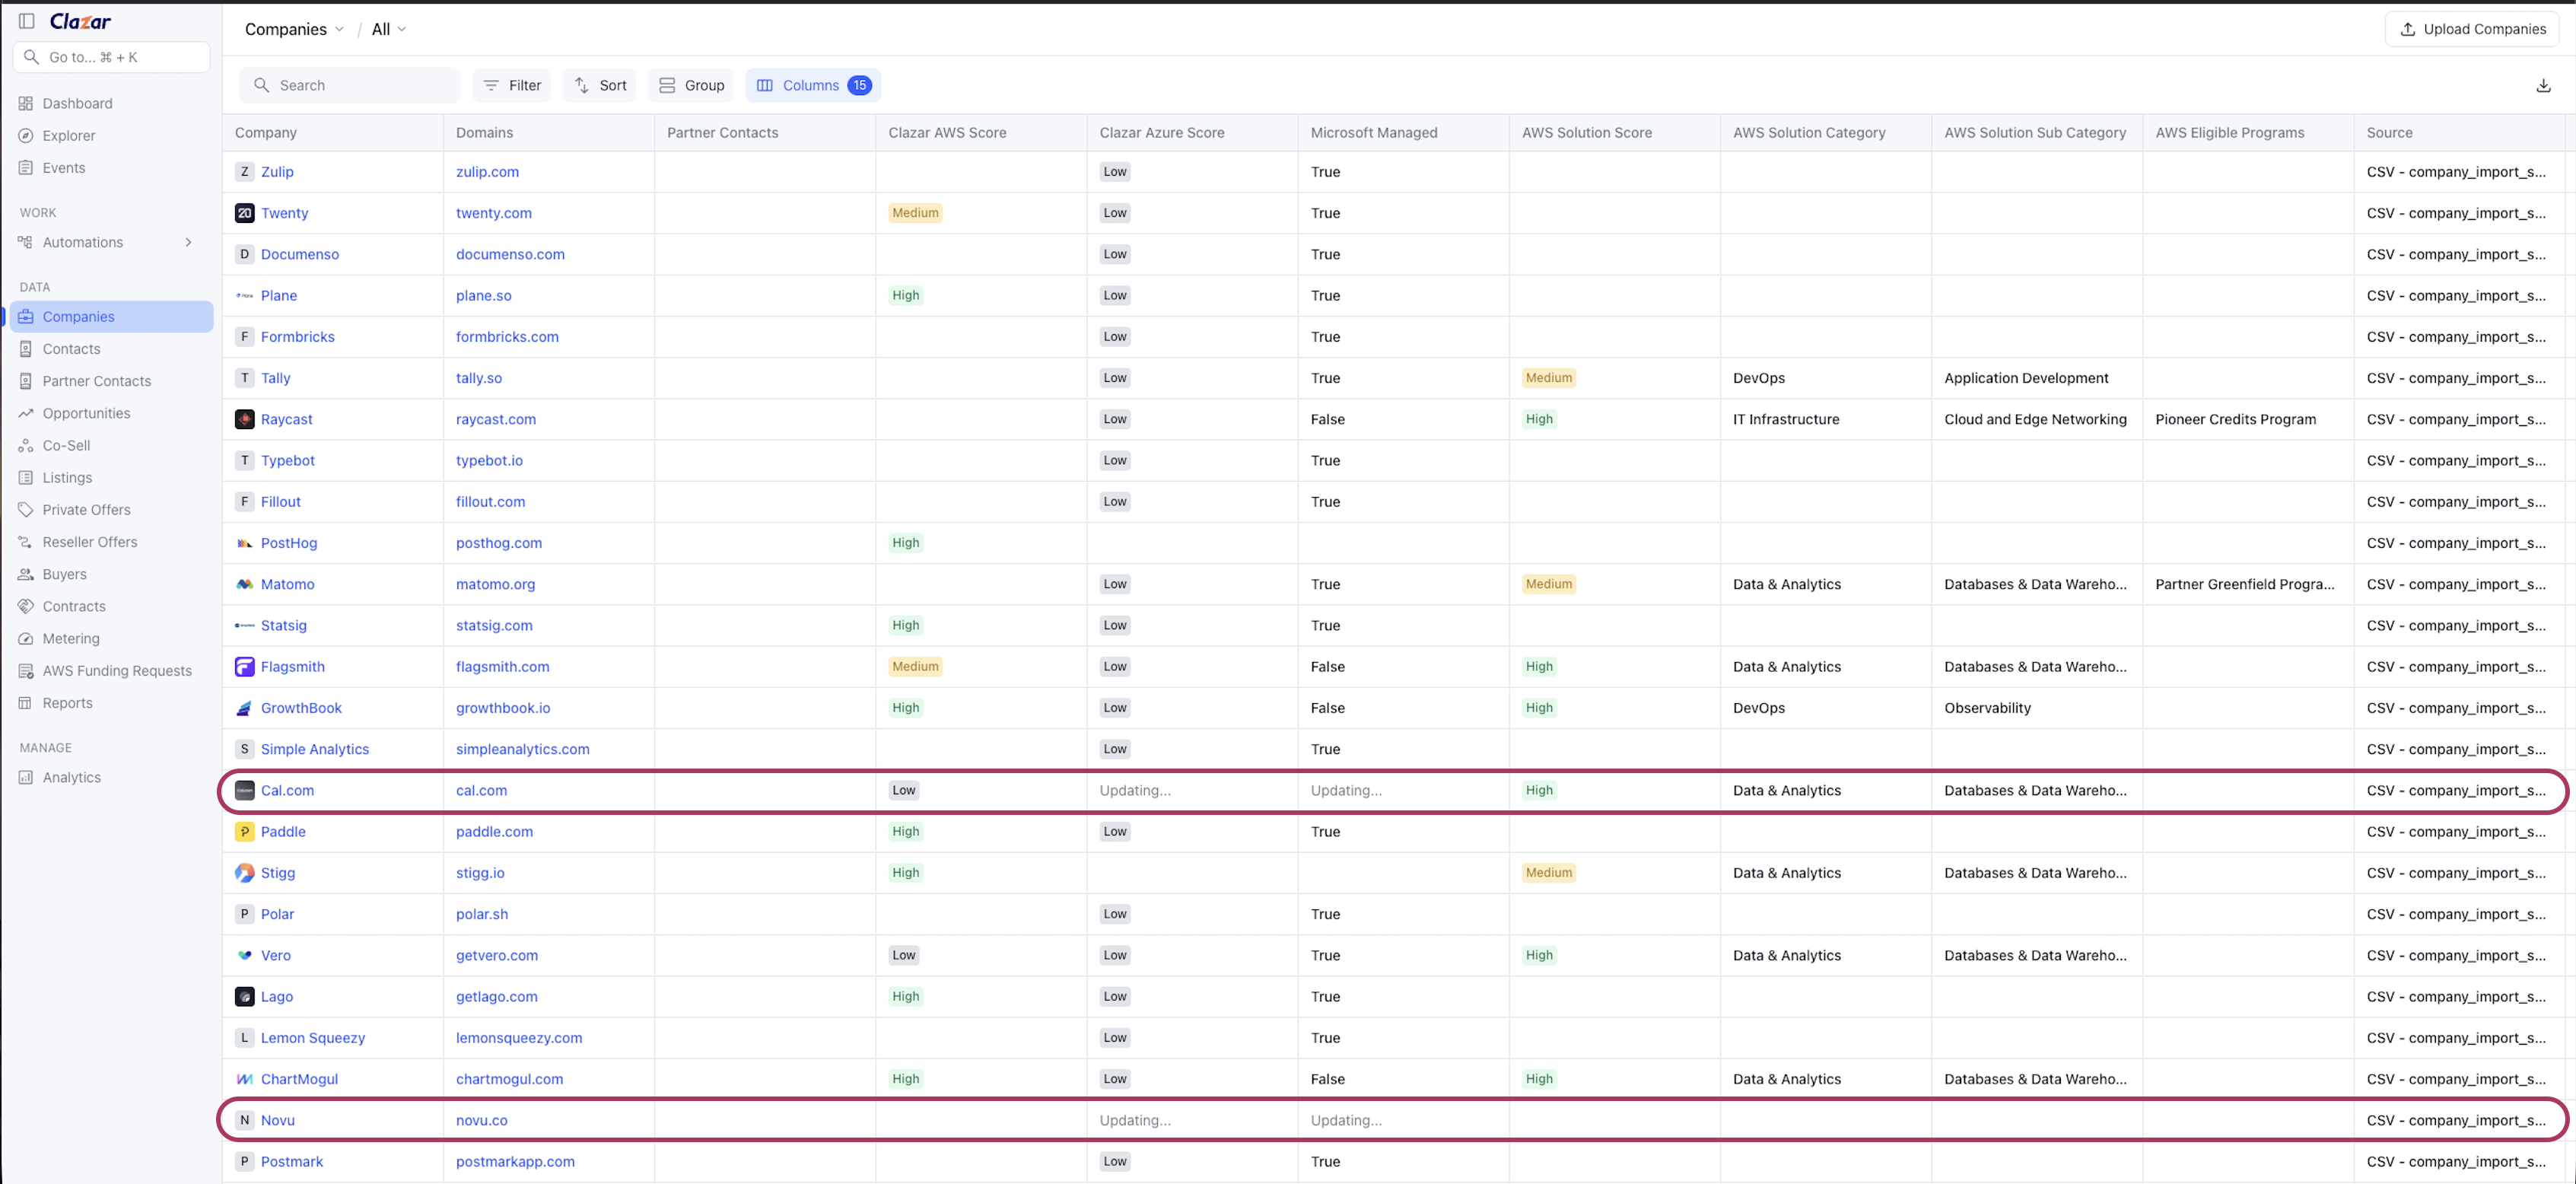Click the Twenty company logo icon

tap(244, 213)
